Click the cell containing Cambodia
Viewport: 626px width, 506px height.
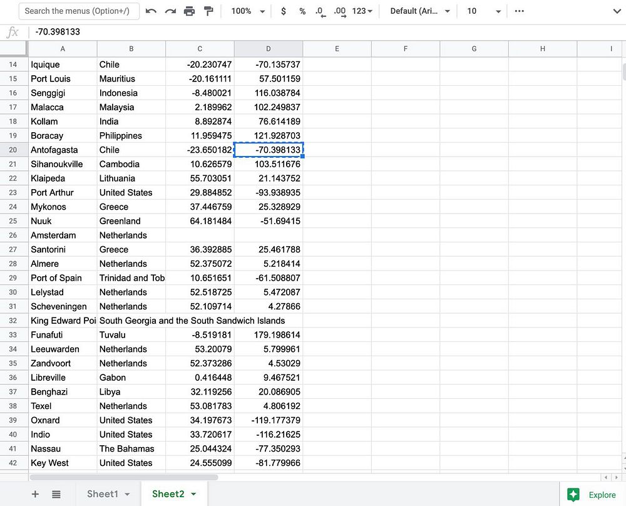pyautogui.click(x=131, y=164)
